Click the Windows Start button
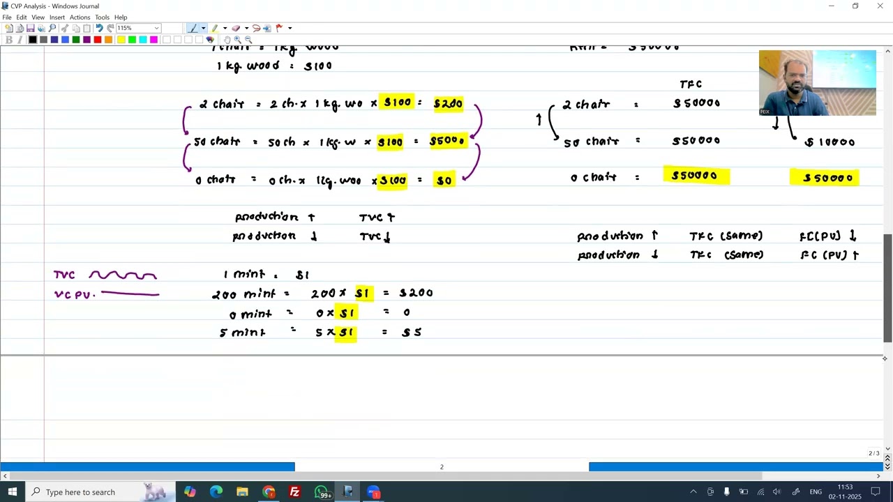This screenshot has width=893, height=502. 13,492
